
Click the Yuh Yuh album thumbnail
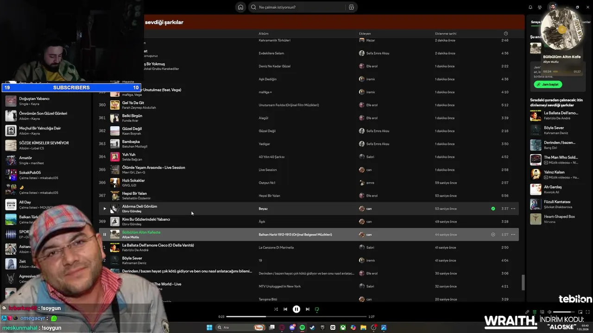point(114,157)
